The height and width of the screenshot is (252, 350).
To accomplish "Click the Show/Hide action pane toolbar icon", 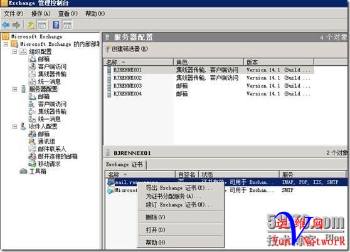I will 68,25.
